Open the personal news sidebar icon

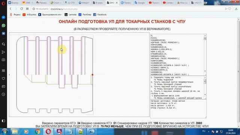pyautogui.click(x=3, y=87)
